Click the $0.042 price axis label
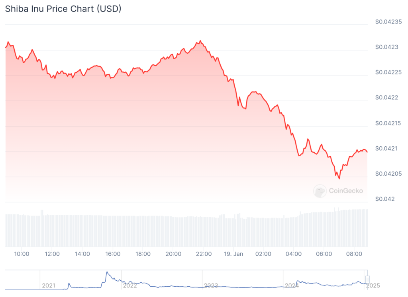The image size is (408, 297). (x=386, y=199)
